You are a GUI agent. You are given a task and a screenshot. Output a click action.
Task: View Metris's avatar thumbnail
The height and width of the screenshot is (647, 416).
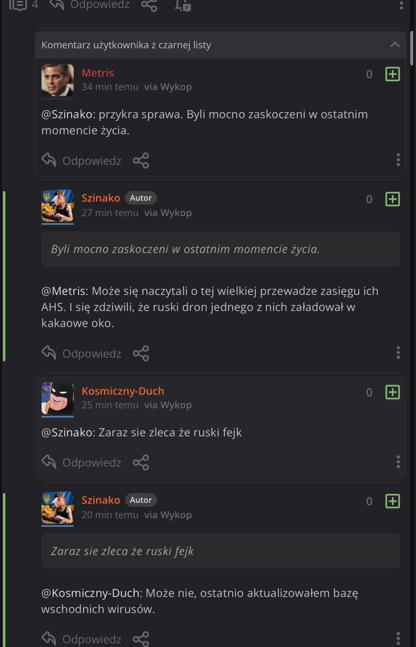(57, 80)
